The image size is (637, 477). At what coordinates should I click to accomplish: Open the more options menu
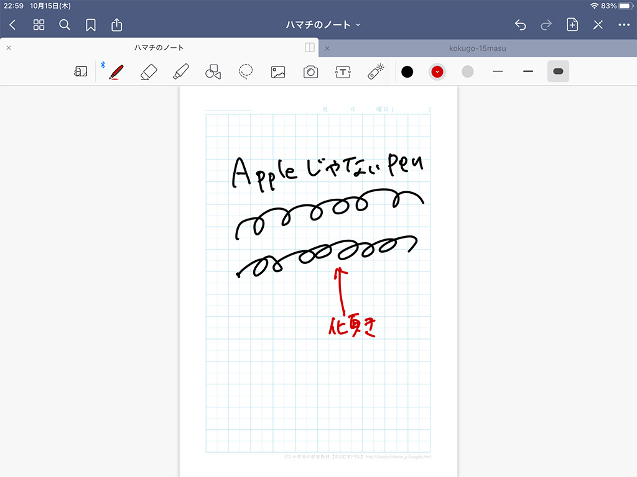tap(624, 25)
